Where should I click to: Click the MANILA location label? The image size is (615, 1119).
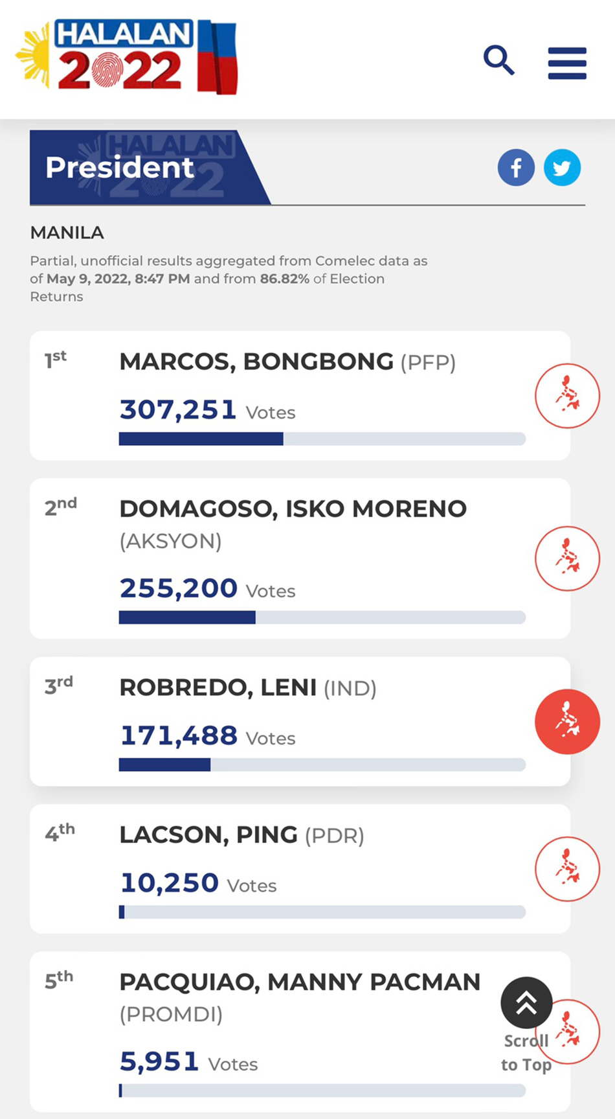pos(67,233)
